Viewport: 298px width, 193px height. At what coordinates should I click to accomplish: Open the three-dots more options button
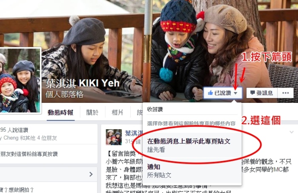(286, 93)
